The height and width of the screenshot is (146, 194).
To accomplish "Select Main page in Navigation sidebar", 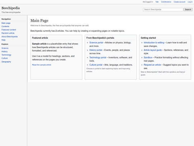I will pyautogui.click(x=6, y=23).
